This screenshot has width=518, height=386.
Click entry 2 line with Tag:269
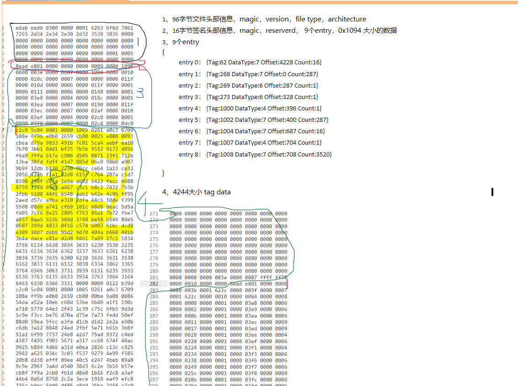pos(248,86)
